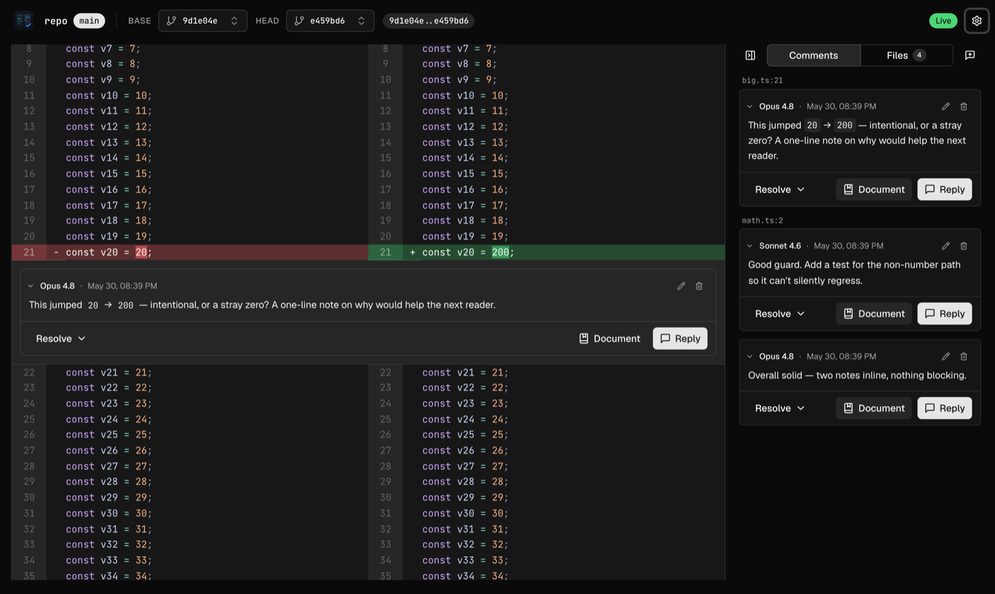Collapse the big.ts:21 sidebar comment chevron
This screenshot has width=995, height=594.
pyautogui.click(x=749, y=106)
